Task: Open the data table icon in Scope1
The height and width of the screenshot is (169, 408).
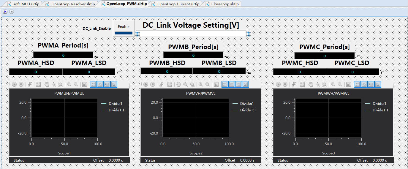Action: [x=84, y=84]
